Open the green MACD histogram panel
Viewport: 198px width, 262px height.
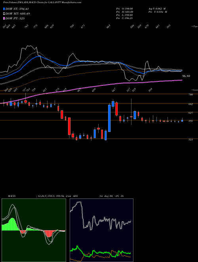[x=34, y=230]
